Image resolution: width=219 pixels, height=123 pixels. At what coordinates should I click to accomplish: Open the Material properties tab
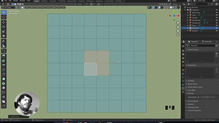point(183,92)
